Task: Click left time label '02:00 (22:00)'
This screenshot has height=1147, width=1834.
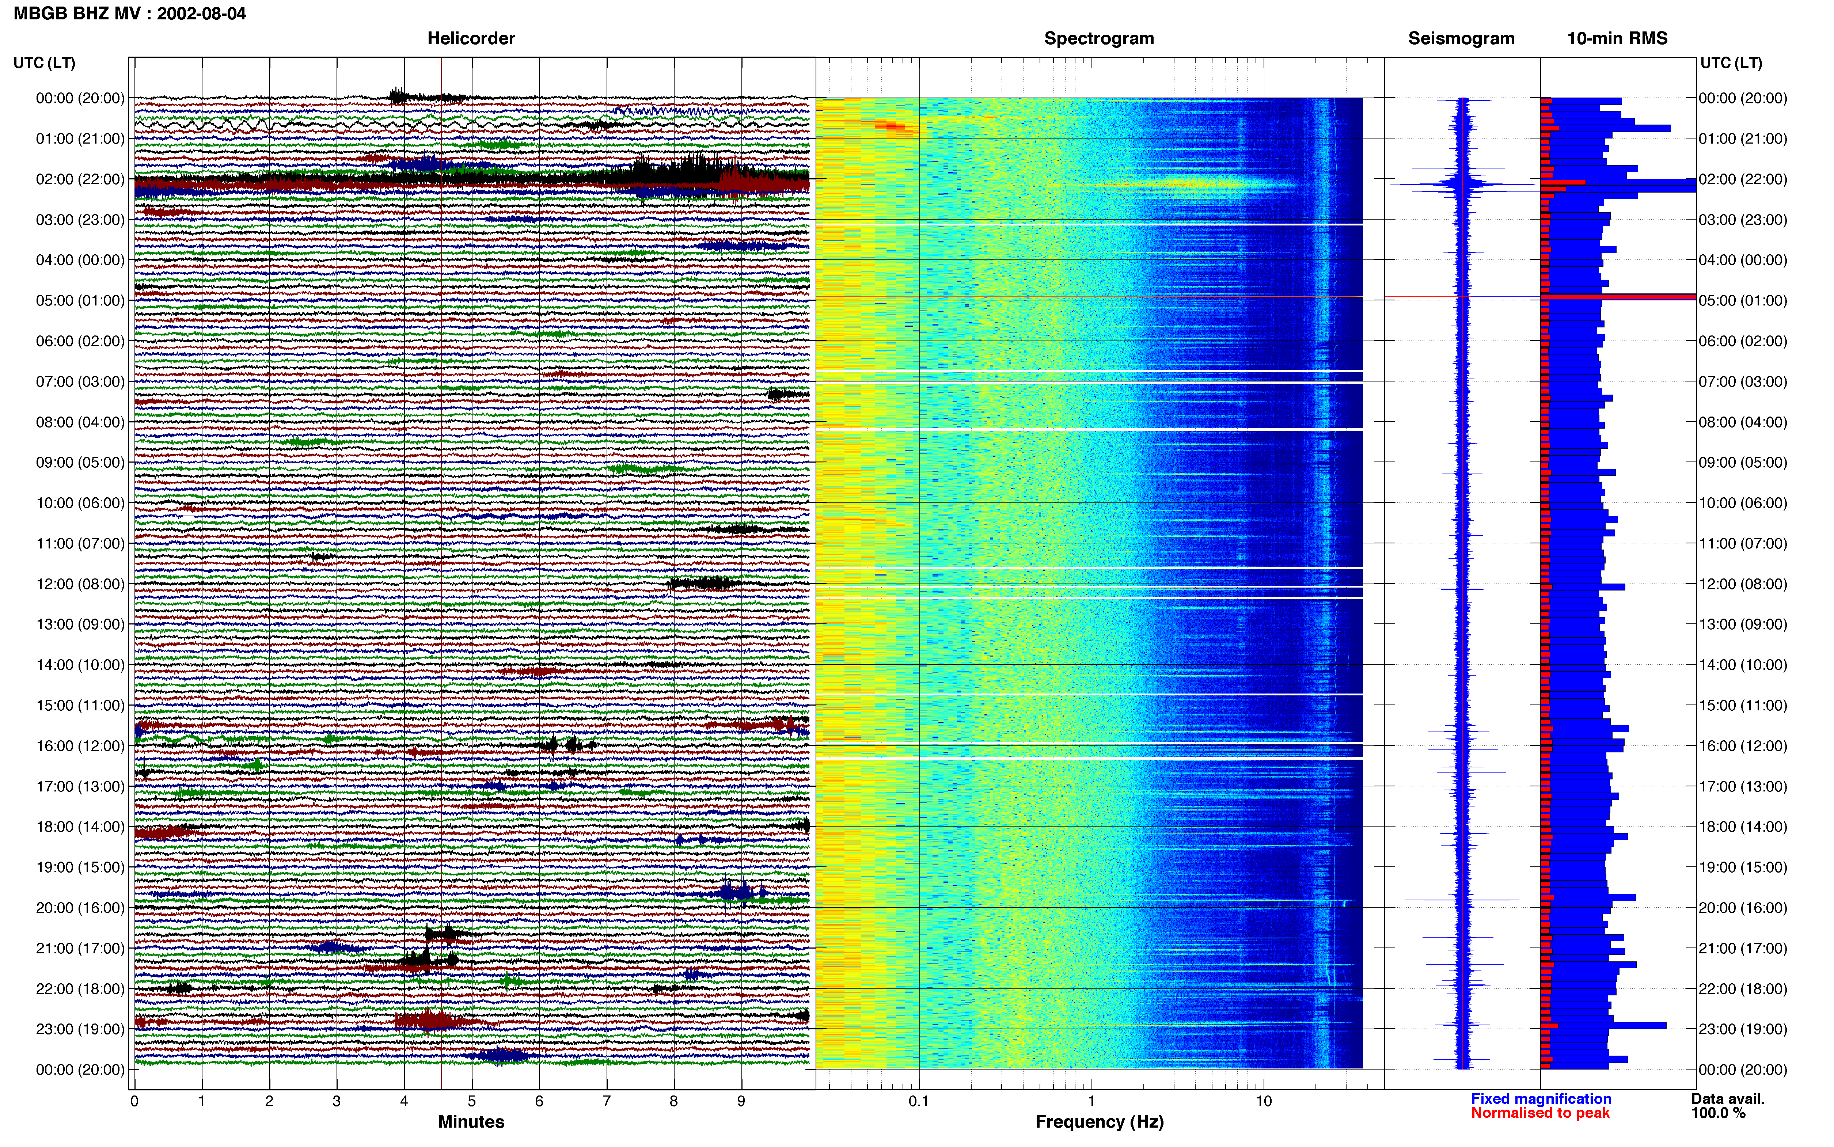Action: (80, 179)
